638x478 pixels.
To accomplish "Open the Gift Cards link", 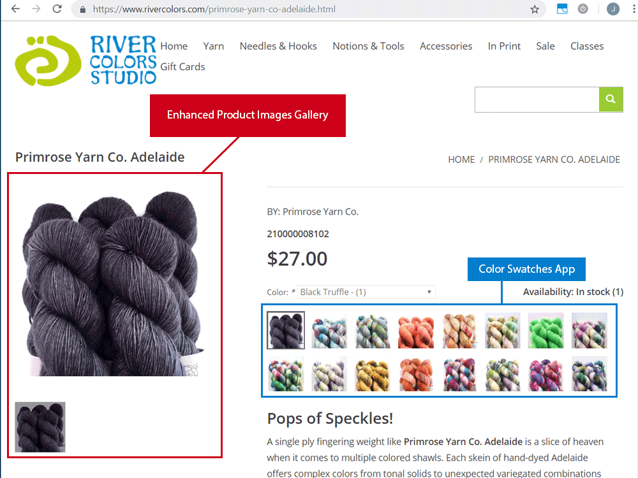I will click(182, 67).
